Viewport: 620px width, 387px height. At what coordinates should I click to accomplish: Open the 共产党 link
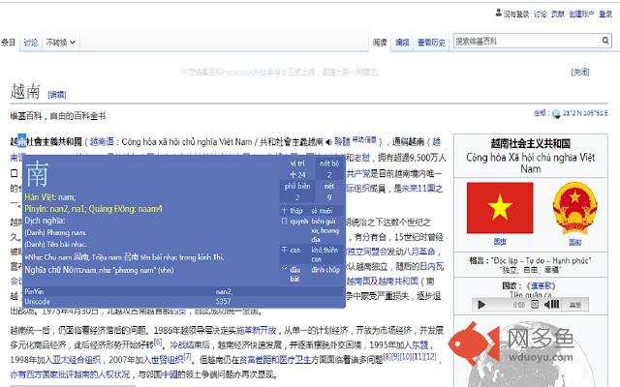tap(357, 173)
